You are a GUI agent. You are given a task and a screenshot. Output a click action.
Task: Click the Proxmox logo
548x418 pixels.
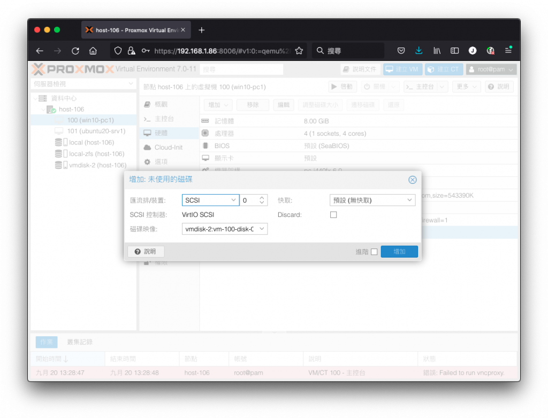[73, 69]
